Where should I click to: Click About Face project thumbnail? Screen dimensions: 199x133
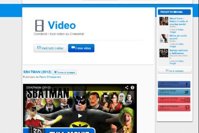[x=164, y=21]
